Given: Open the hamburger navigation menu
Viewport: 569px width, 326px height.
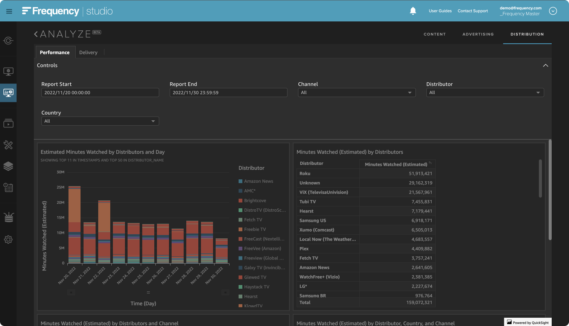Looking at the screenshot, I should coord(9,11).
